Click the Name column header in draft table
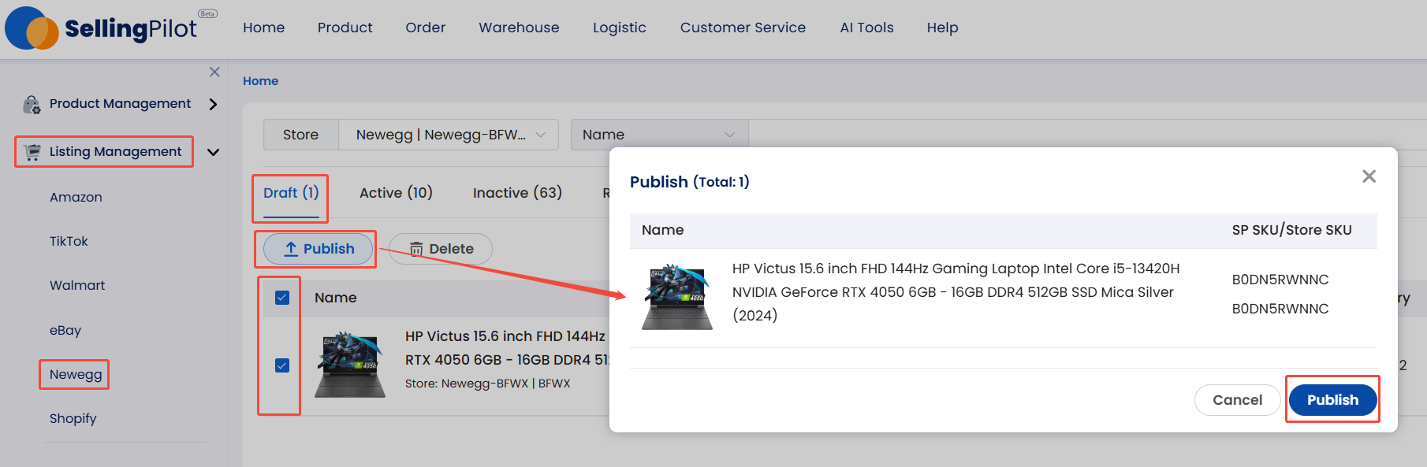 click(x=336, y=298)
